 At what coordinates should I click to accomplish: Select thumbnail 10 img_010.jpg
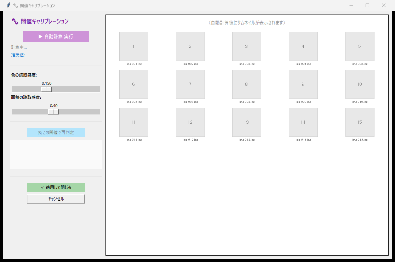click(360, 84)
